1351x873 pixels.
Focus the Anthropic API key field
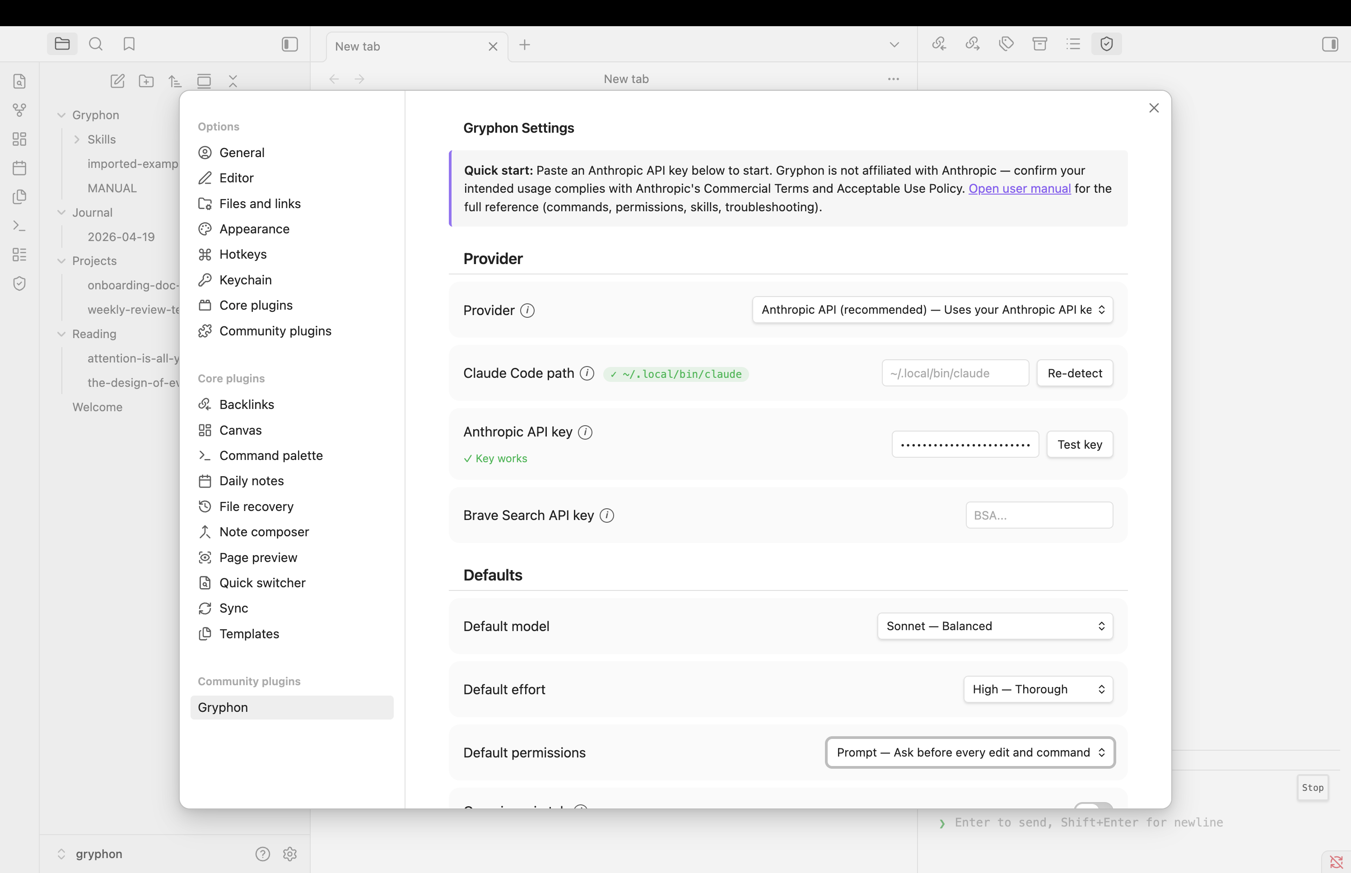tap(965, 445)
